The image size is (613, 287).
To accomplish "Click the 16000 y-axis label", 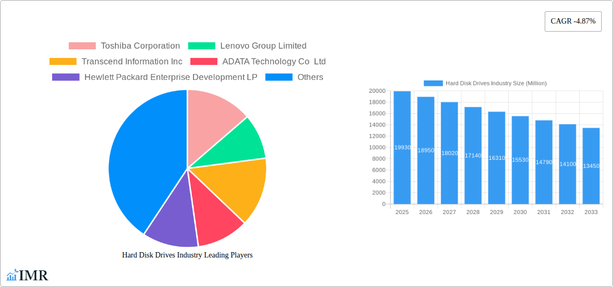I will pyautogui.click(x=377, y=114).
